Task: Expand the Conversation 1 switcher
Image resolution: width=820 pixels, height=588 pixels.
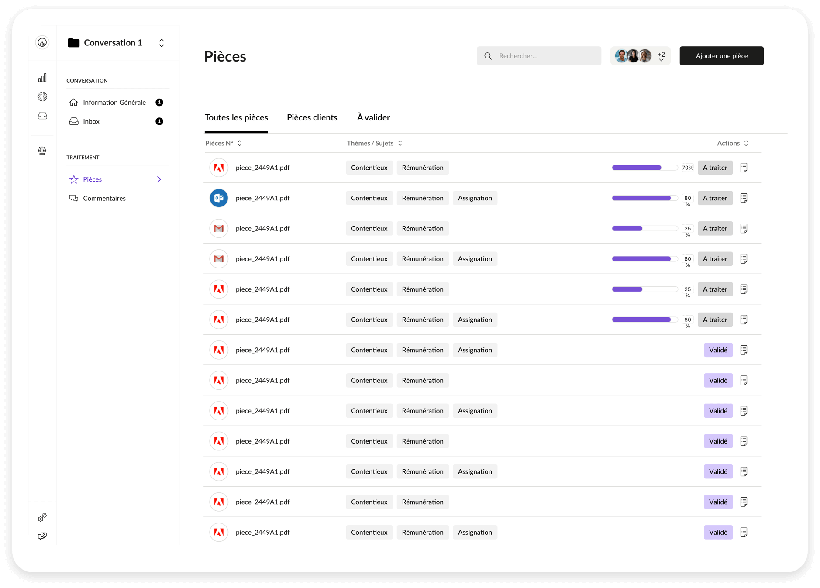Action: click(162, 43)
